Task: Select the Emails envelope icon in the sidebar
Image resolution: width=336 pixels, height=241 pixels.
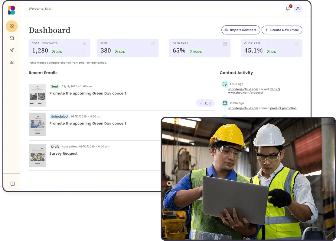Action: [x=11, y=38]
